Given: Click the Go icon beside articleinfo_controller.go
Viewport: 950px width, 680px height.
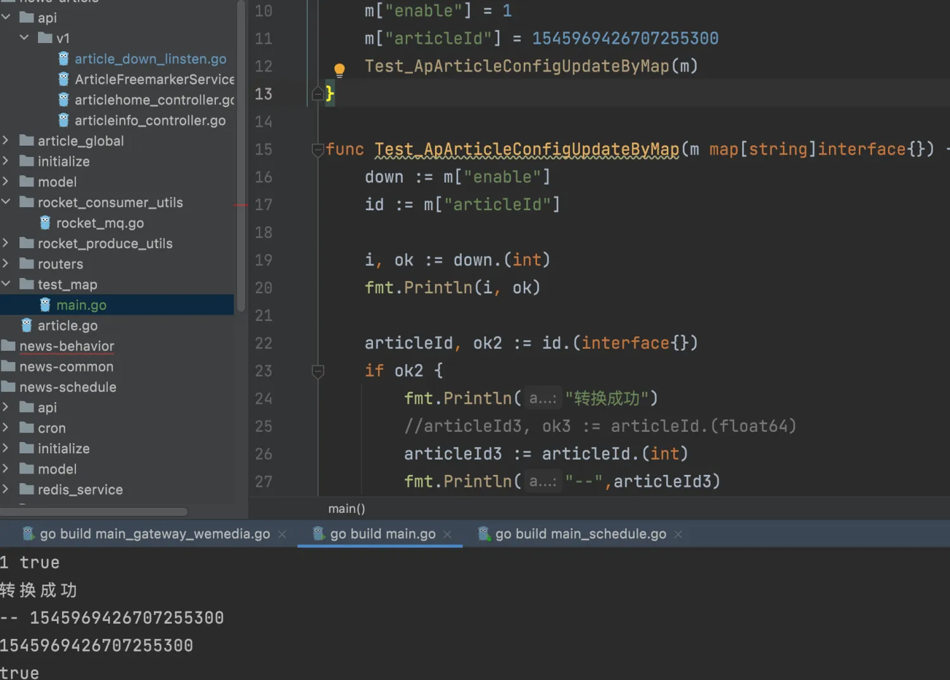Looking at the screenshot, I should pyautogui.click(x=63, y=120).
